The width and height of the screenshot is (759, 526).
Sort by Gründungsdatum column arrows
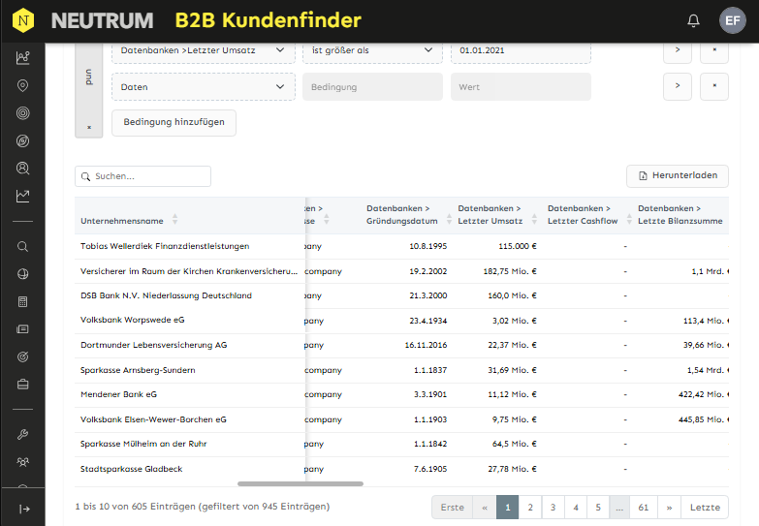pyautogui.click(x=449, y=219)
